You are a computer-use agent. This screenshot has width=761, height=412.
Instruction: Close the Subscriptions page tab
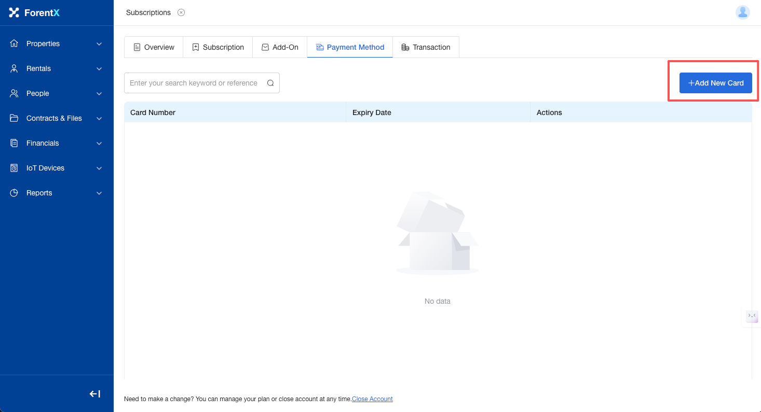[x=181, y=12]
